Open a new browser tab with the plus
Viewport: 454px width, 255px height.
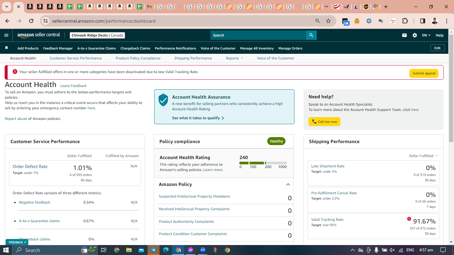(386, 7)
